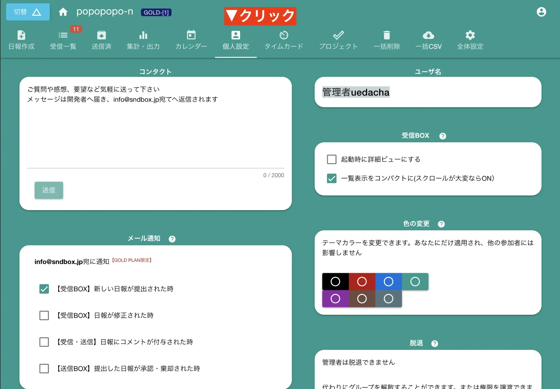Viewport: 560px width, 389px height.
Task: Open the 全体設定 settings tab
Action: (x=470, y=39)
